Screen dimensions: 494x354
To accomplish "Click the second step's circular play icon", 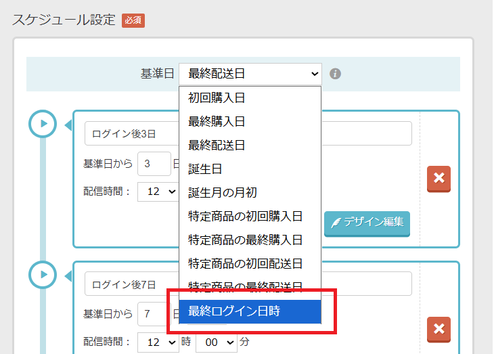I will 43,275.
